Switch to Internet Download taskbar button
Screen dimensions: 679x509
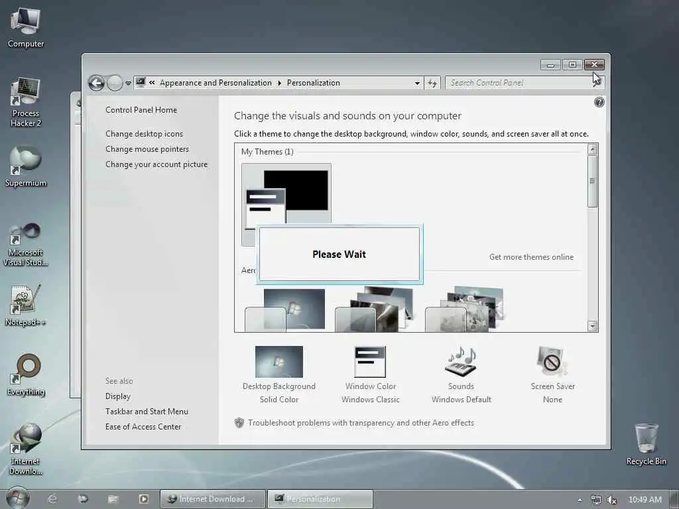pyautogui.click(x=213, y=499)
